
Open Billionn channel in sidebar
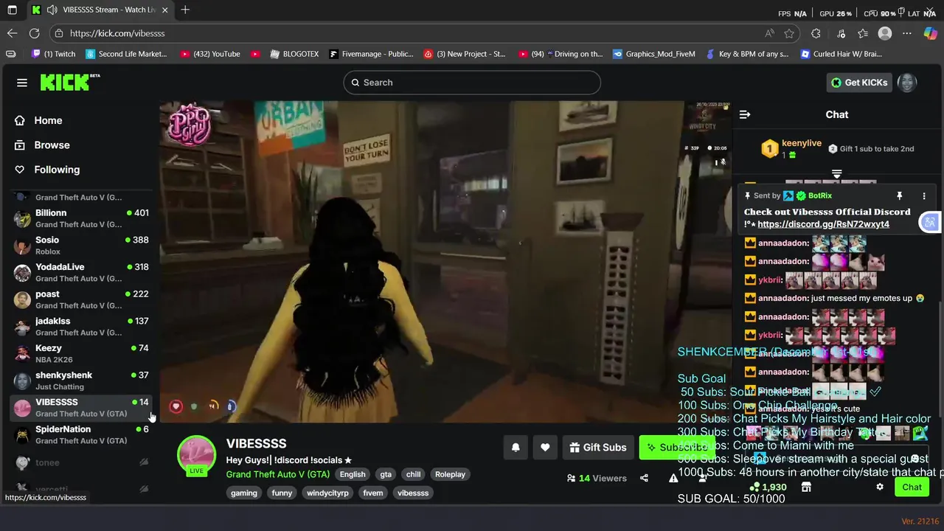pyautogui.click(x=81, y=218)
